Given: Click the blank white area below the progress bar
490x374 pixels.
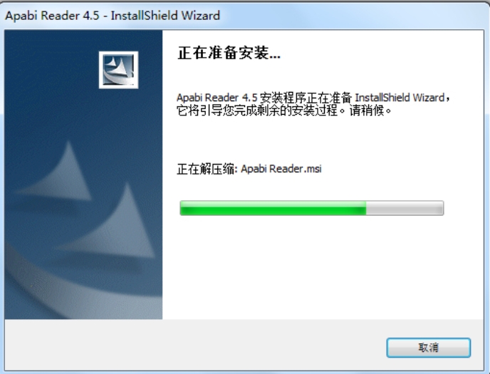Looking at the screenshot, I should [x=322, y=267].
